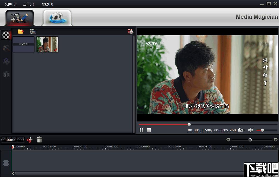The width and height of the screenshot is (279, 177).
Task: Click the timeline horizontal scrollbar
Action: [x=129, y=173]
